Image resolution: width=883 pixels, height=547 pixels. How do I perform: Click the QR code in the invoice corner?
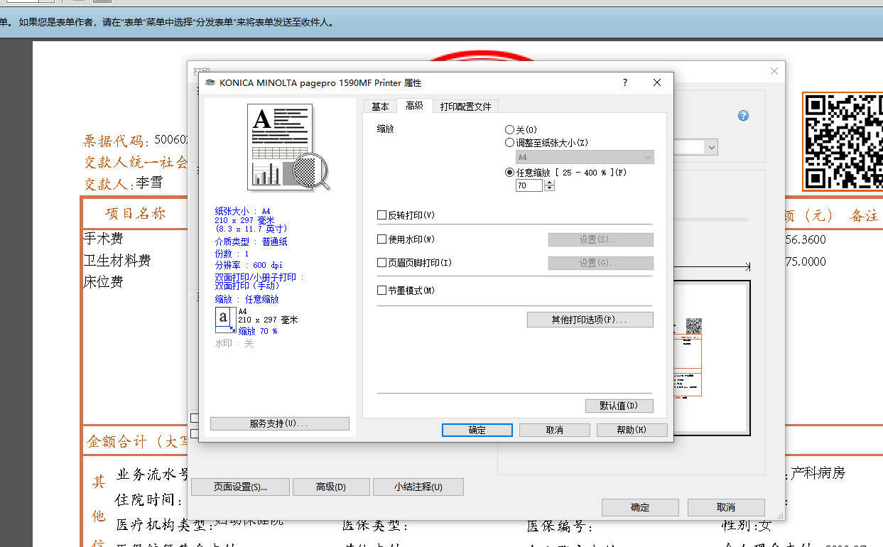pyautogui.click(x=845, y=142)
